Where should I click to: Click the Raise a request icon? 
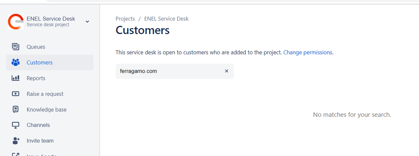[x=16, y=94]
